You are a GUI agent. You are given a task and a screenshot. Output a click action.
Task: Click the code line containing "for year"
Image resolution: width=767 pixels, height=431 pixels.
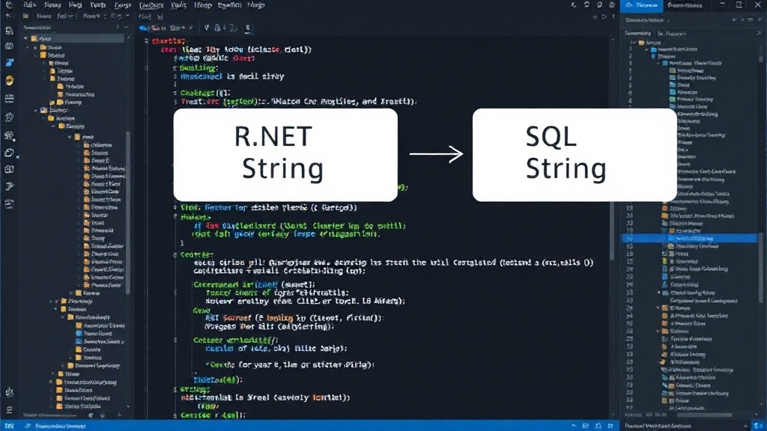290,364
